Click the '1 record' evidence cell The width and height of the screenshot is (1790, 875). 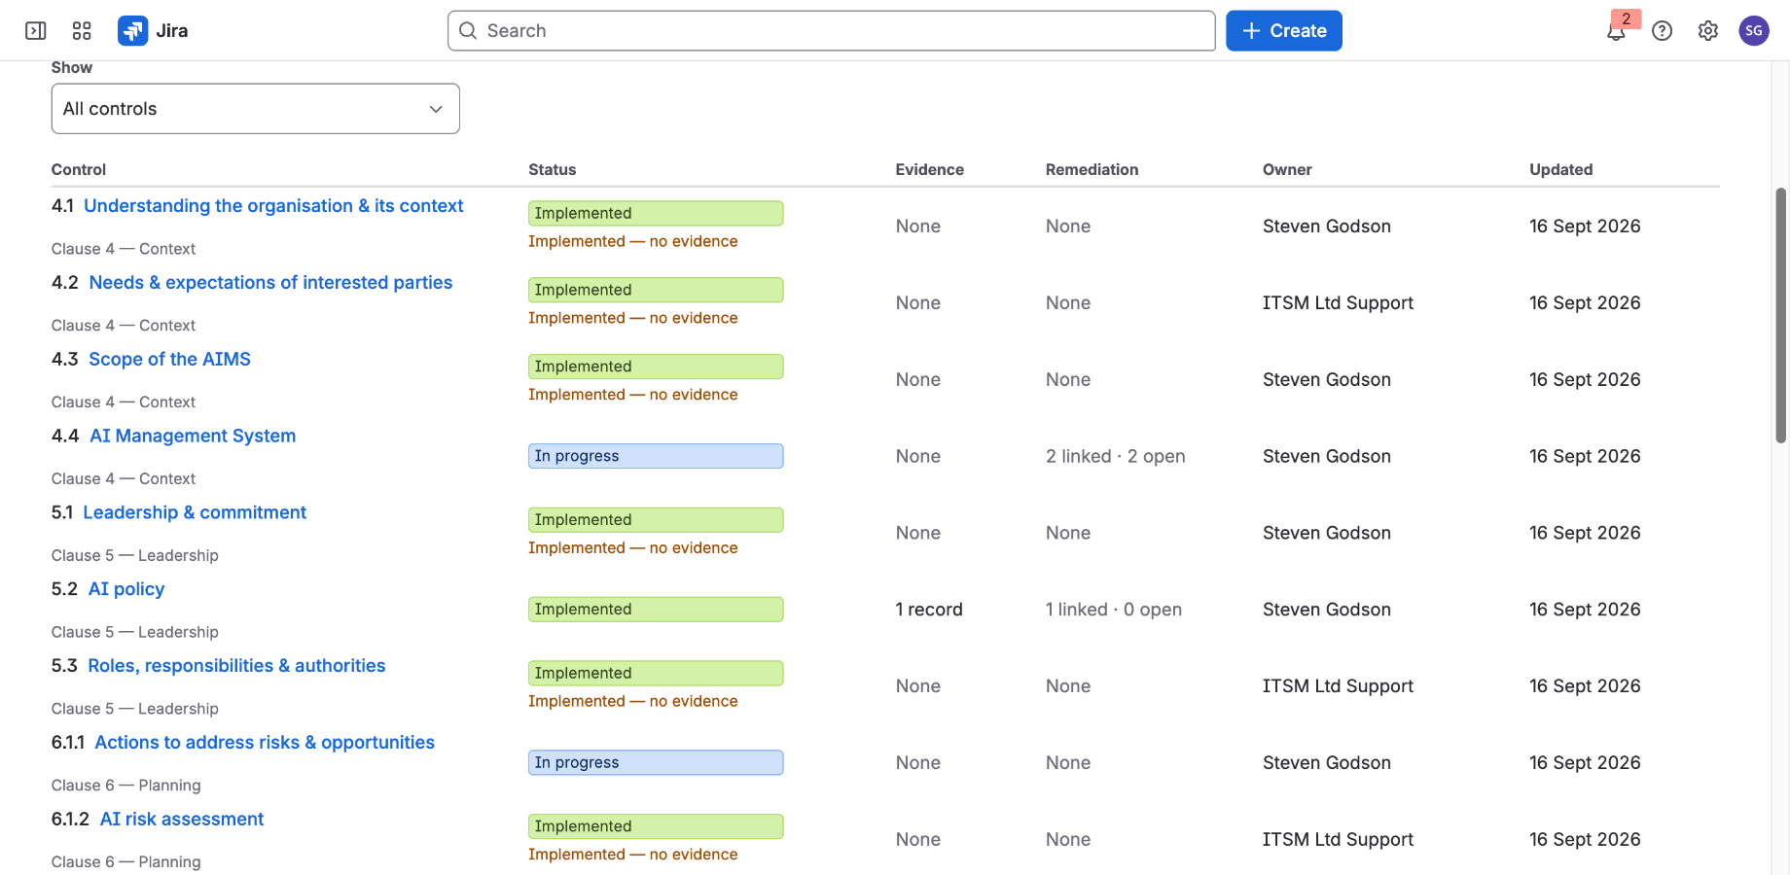point(929,610)
